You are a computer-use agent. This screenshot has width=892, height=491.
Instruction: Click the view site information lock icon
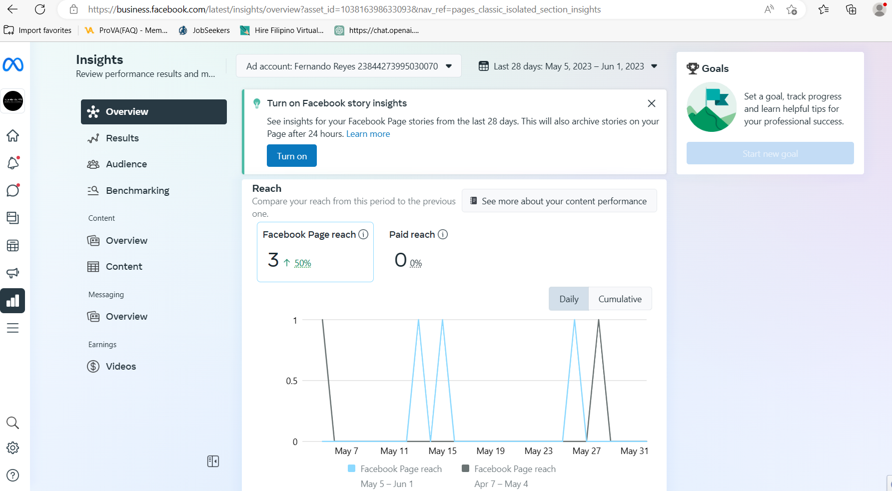(73, 9)
